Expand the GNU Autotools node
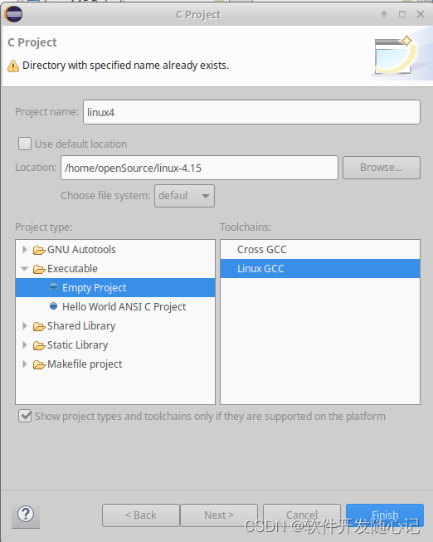The image size is (433, 542). click(x=24, y=249)
